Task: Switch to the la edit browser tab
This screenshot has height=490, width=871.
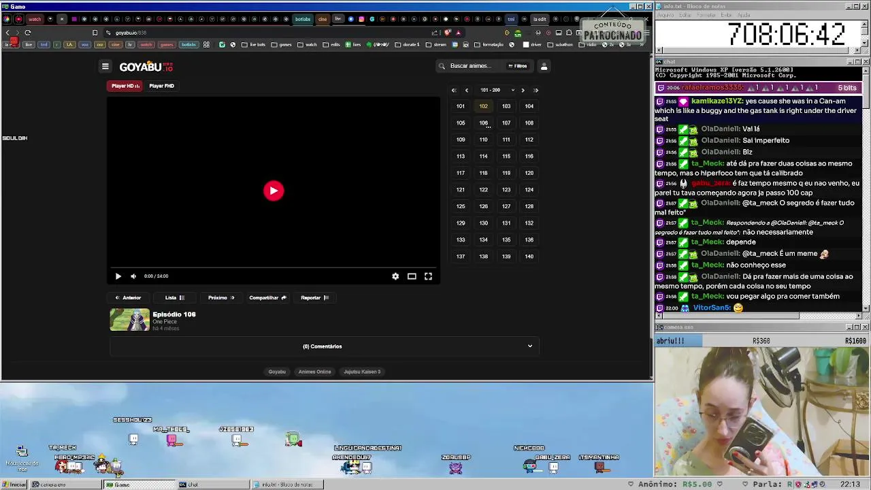Action: tap(540, 19)
